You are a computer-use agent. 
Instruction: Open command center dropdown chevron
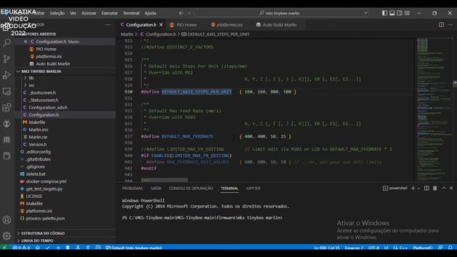point(366,13)
